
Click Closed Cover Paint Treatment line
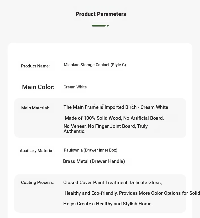112,182
